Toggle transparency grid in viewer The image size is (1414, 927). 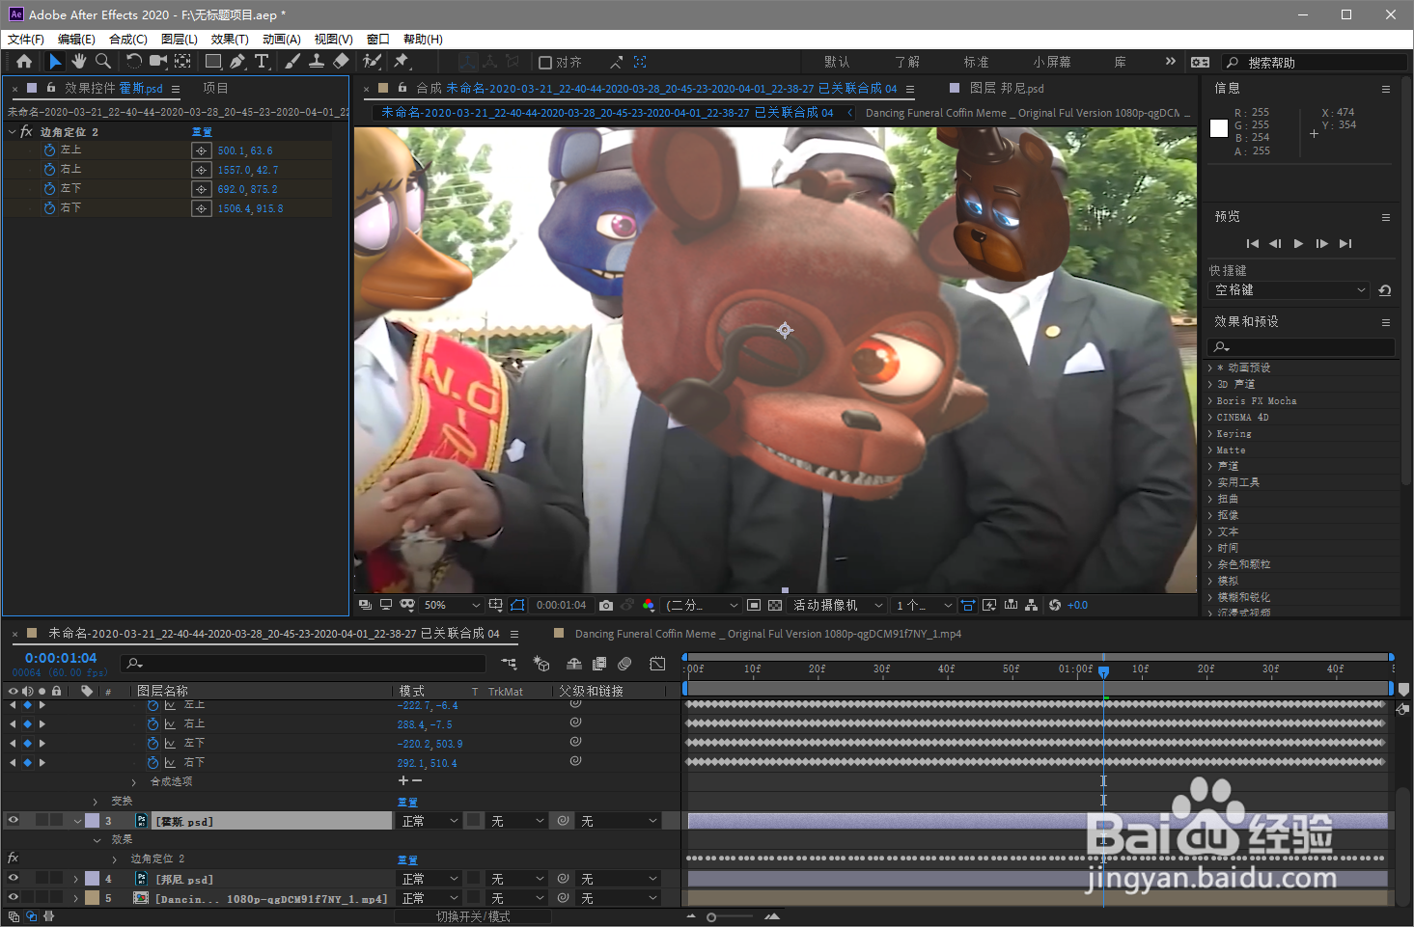click(775, 605)
